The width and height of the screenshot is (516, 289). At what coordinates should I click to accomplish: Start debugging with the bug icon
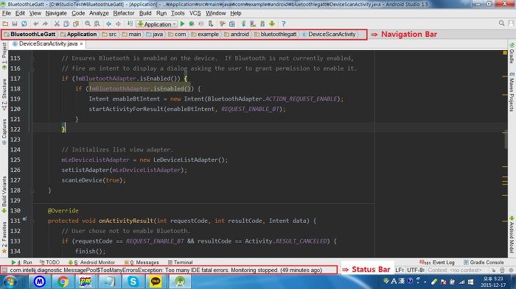point(192,24)
